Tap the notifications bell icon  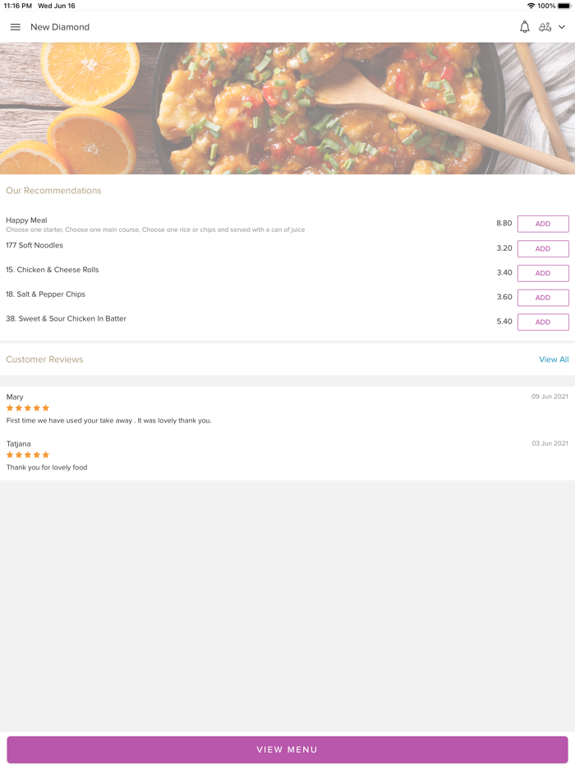[525, 27]
